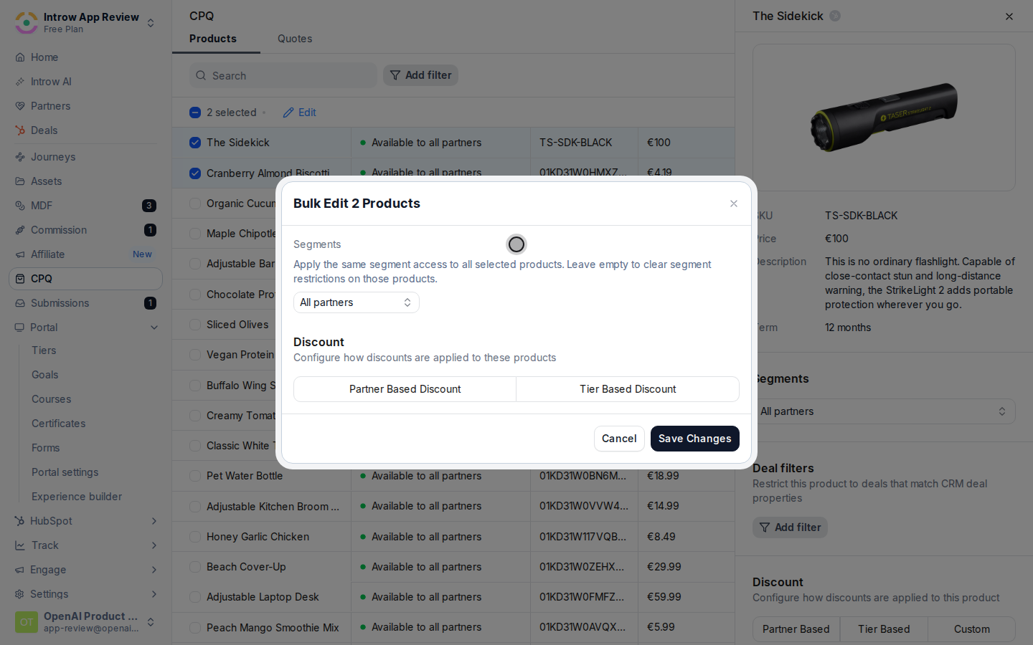Check the Peach Mango Smoothie Mix checkbox
The image size is (1033, 645).
click(195, 628)
